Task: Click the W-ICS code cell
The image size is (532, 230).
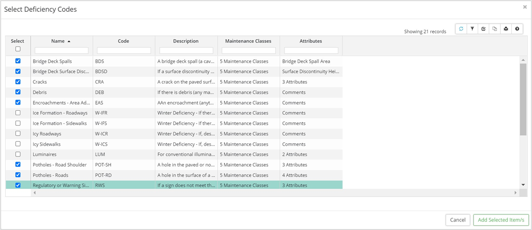Action: [x=124, y=144]
